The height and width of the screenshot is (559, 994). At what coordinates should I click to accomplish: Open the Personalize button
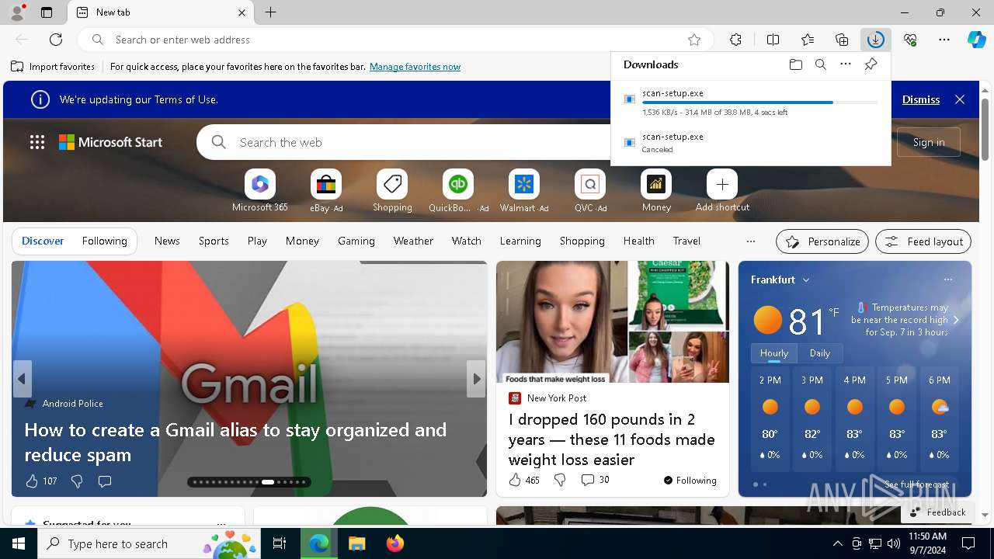(x=822, y=241)
